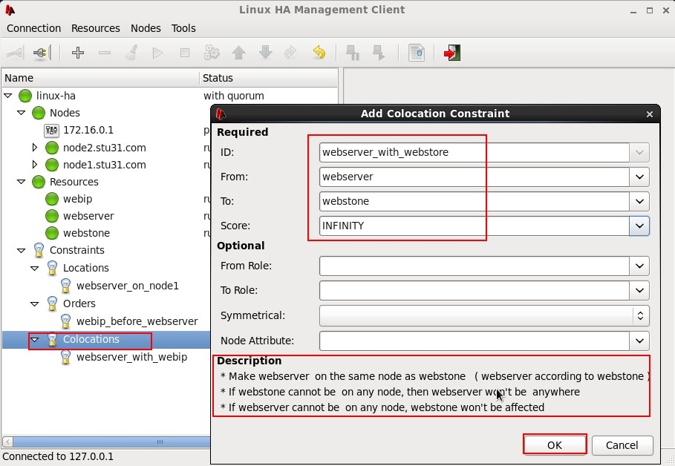
Task: Open the Connection menu
Action: (33, 28)
